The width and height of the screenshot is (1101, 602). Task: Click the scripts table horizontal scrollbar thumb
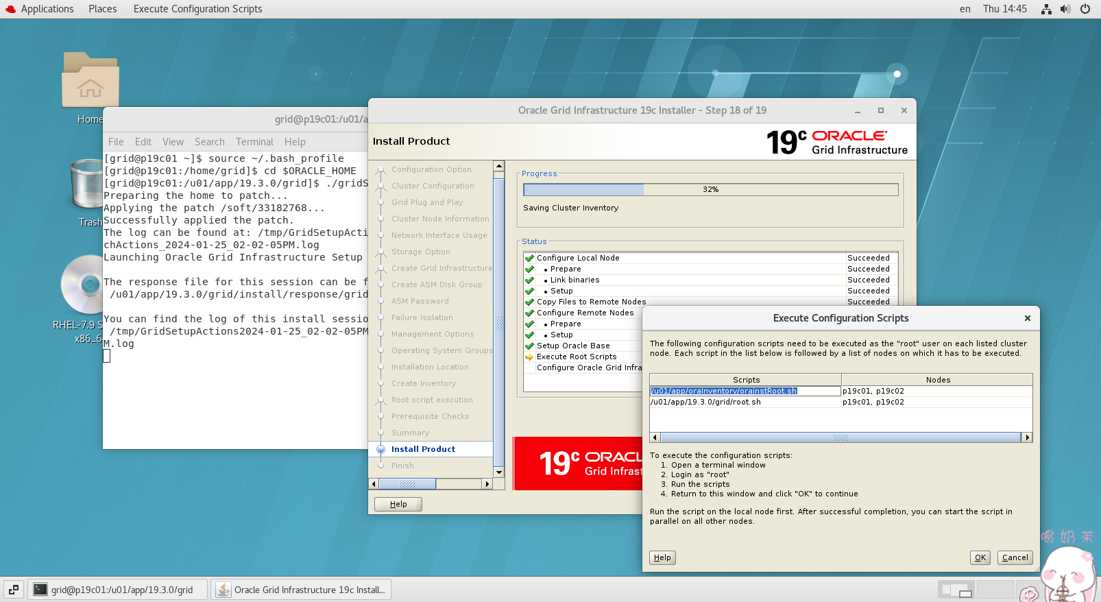point(840,437)
